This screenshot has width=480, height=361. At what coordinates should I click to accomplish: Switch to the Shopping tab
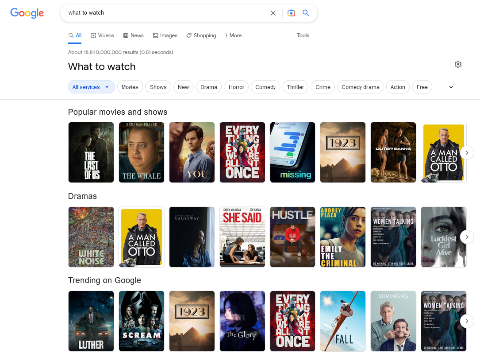pyautogui.click(x=201, y=35)
